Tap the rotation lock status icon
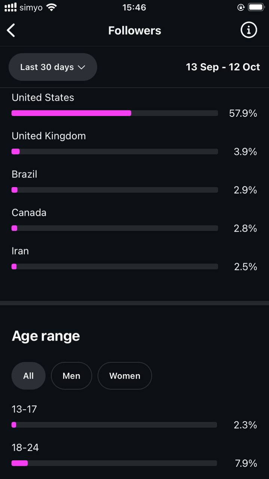The width and height of the screenshot is (269, 479). tap(241, 7)
